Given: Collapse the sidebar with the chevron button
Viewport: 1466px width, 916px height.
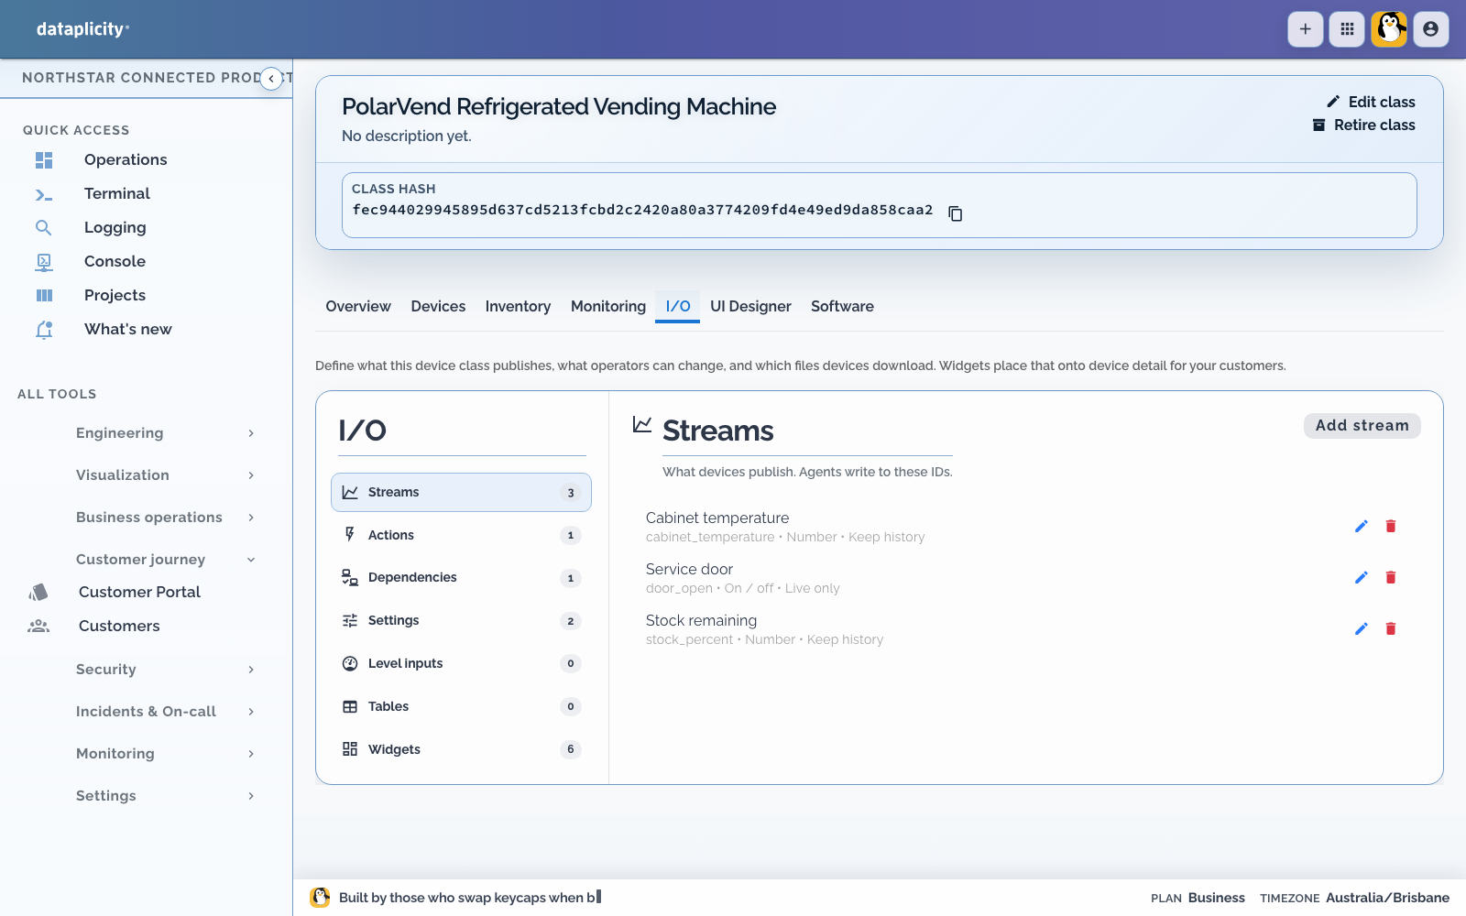Looking at the screenshot, I should 271,79.
